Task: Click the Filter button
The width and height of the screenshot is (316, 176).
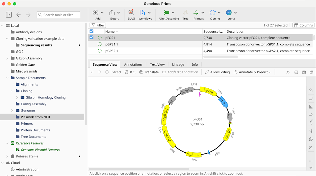Action: click(x=98, y=25)
